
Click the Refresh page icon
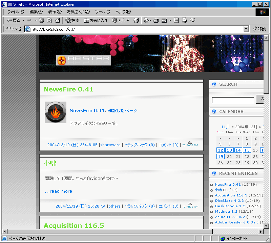pos(49,21)
